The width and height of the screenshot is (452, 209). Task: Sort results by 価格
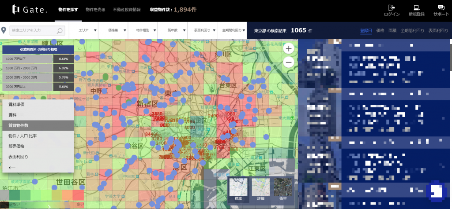point(380,30)
